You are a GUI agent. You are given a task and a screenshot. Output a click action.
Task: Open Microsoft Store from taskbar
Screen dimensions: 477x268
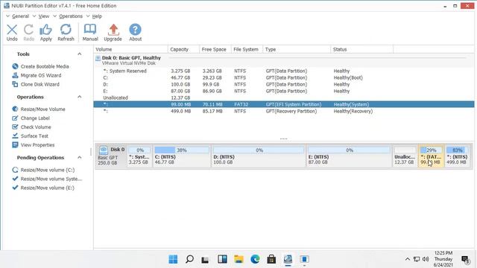pos(271,259)
